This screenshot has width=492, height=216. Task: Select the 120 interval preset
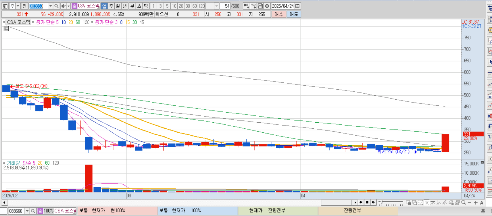[201, 6]
